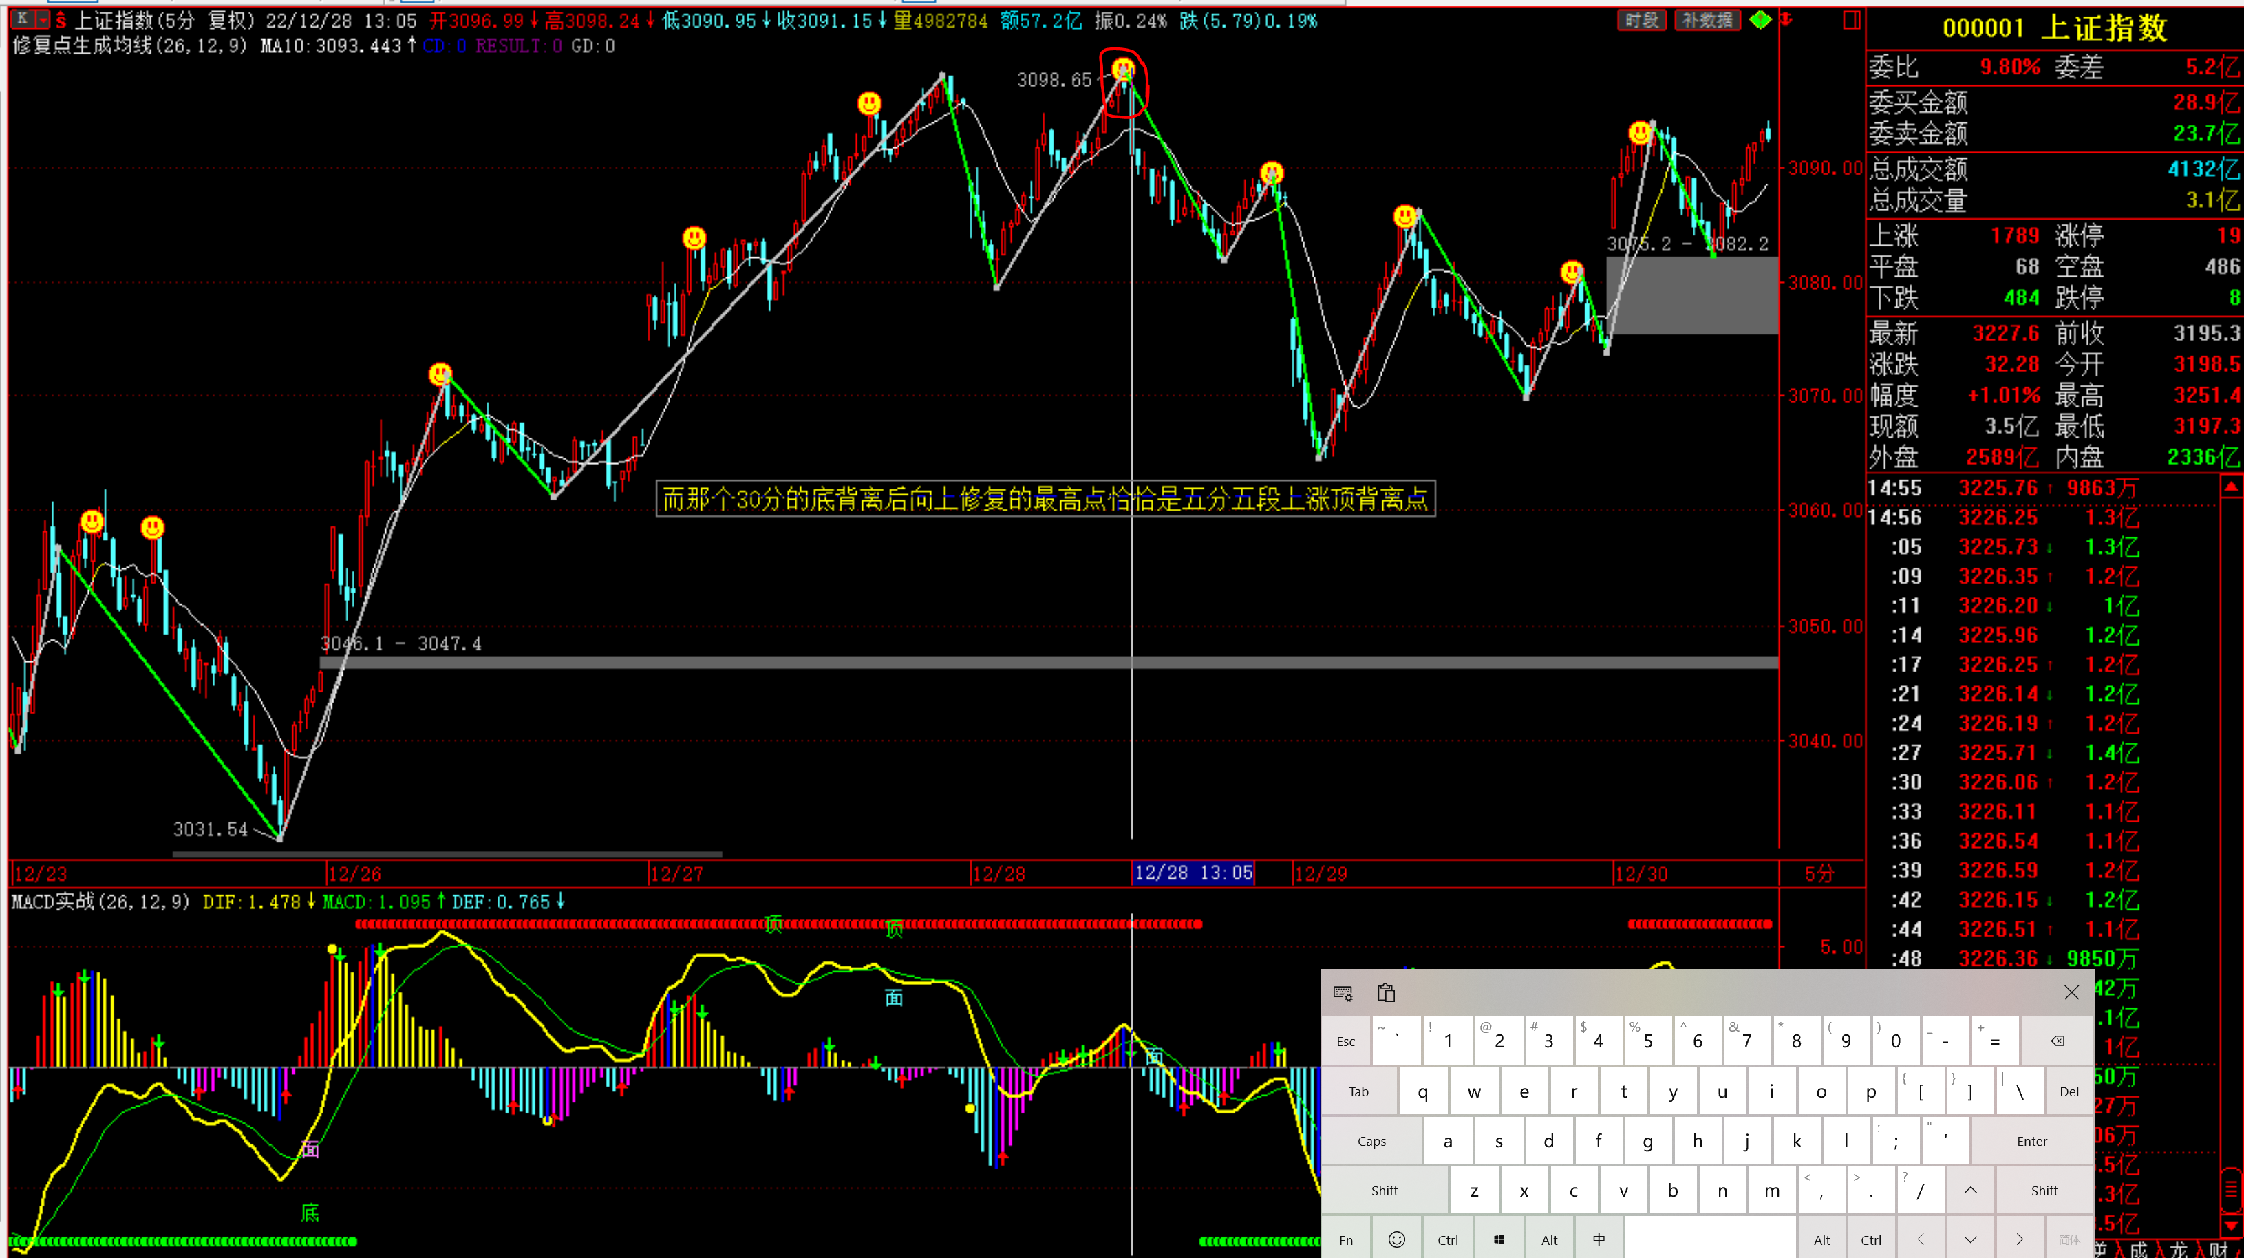Tap the forward slash key

(1920, 1191)
